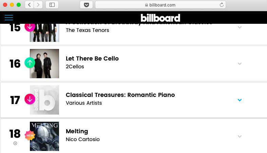The image size is (267, 153).
Task: Open the 2Cellos album cover thumbnail
Action: click(x=44, y=64)
